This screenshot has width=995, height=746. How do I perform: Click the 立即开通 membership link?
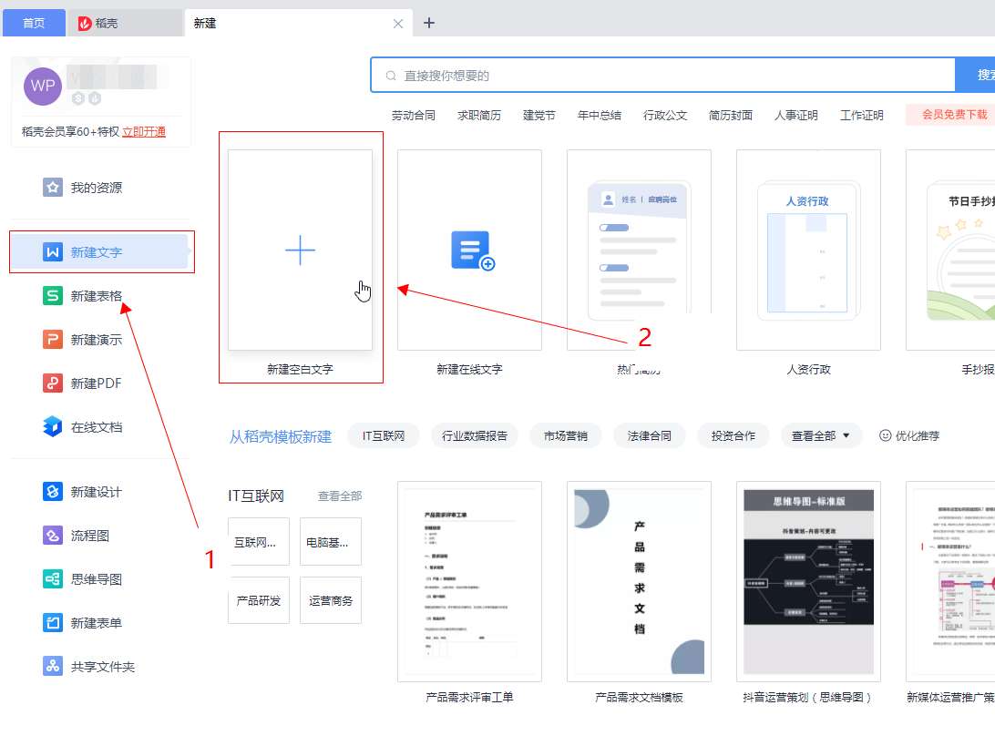tap(144, 132)
